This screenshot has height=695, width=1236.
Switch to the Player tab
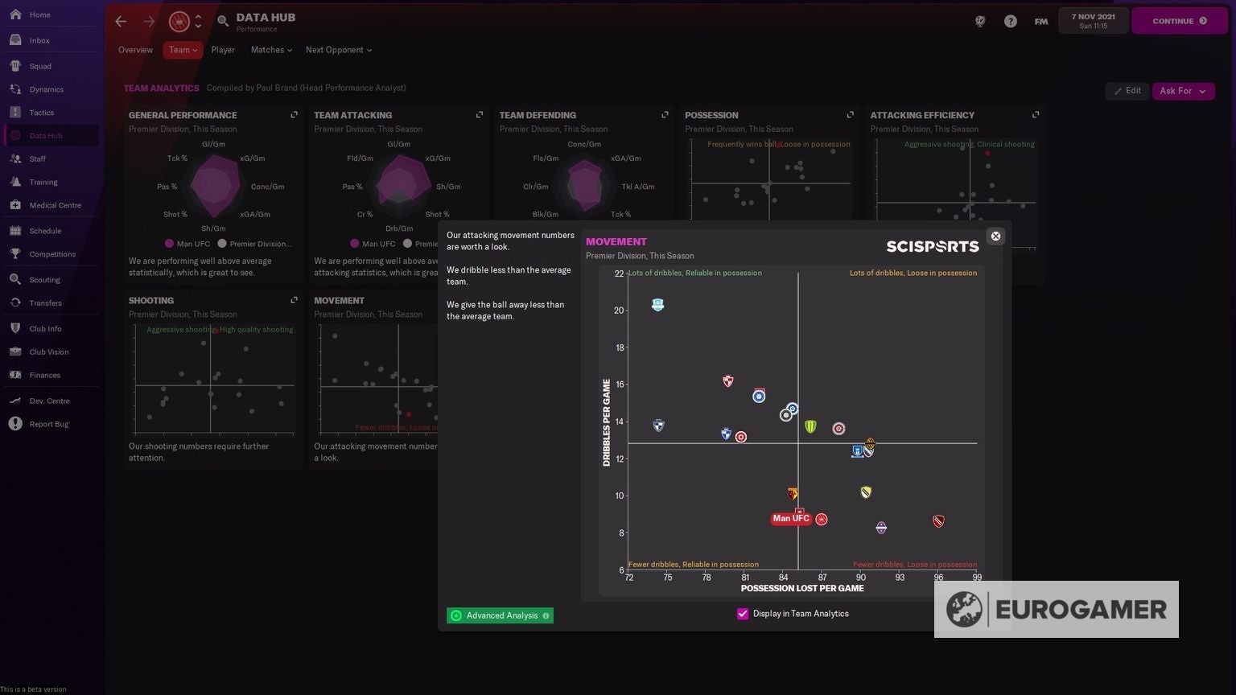[223, 50]
